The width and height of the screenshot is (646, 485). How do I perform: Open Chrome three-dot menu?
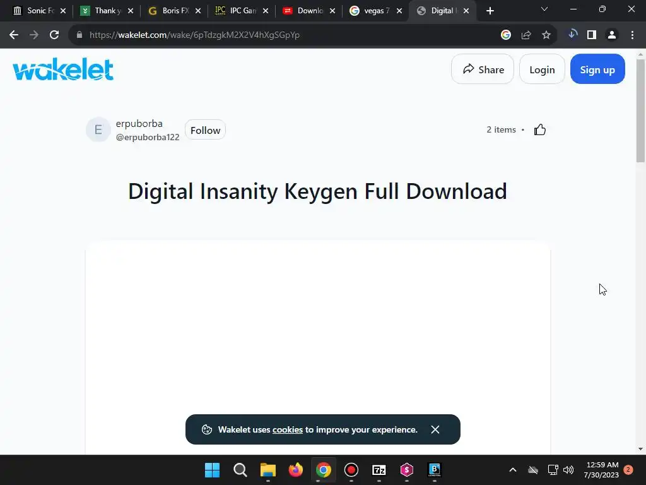click(x=632, y=35)
